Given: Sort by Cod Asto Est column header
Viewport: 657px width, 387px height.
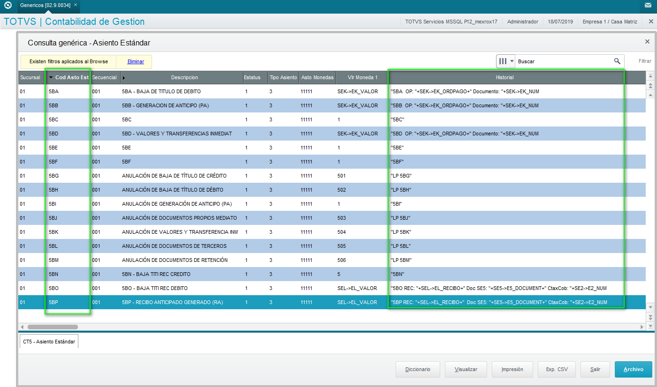Looking at the screenshot, I should (x=69, y=77).
